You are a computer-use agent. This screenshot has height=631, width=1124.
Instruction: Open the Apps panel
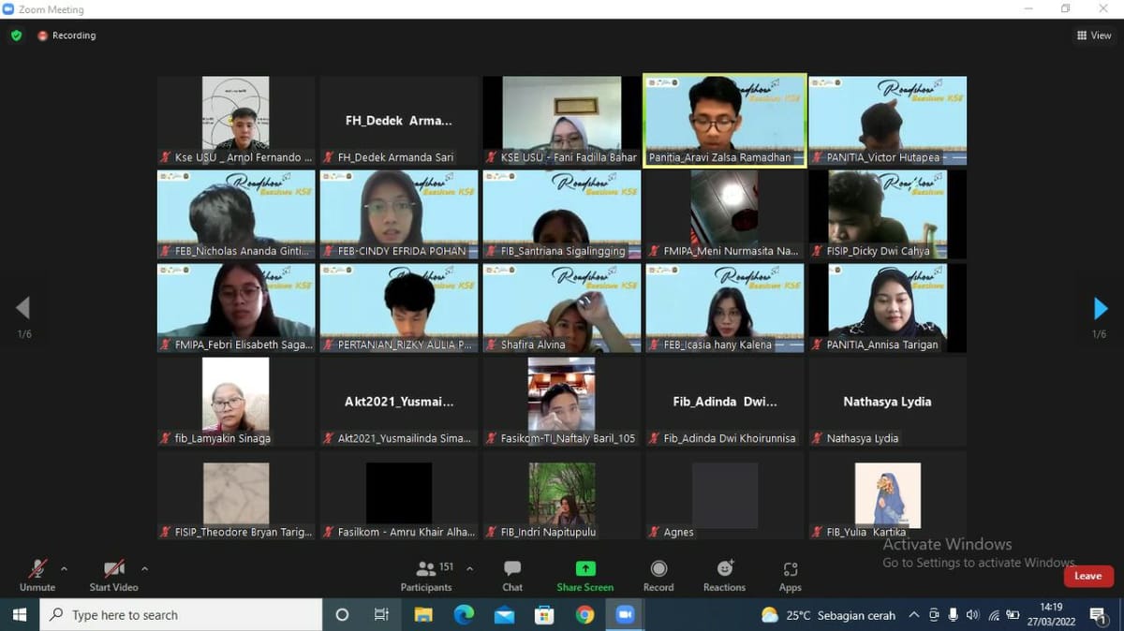pos(790,568)
